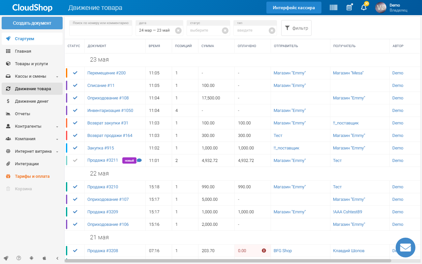Click the red warning icon for Продажа #3208
The height and width of the screenshot is (264, 422).
point(264,251)
